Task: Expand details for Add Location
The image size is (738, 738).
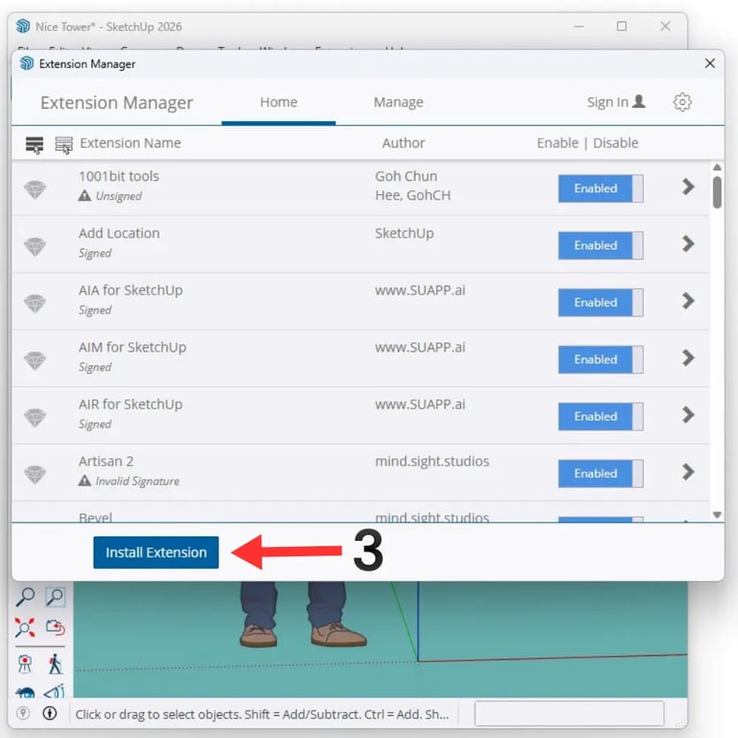Action: (688, 244)
